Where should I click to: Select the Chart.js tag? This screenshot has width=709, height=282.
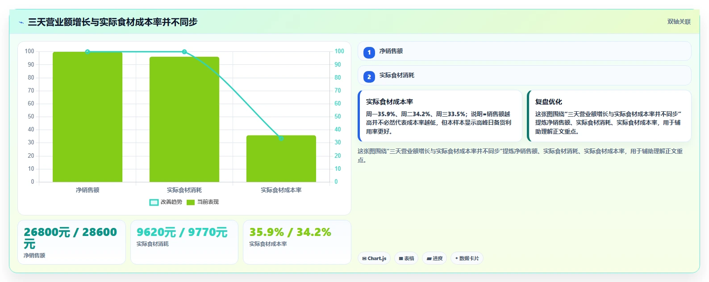pyautogui.click(x=374, y=258)
